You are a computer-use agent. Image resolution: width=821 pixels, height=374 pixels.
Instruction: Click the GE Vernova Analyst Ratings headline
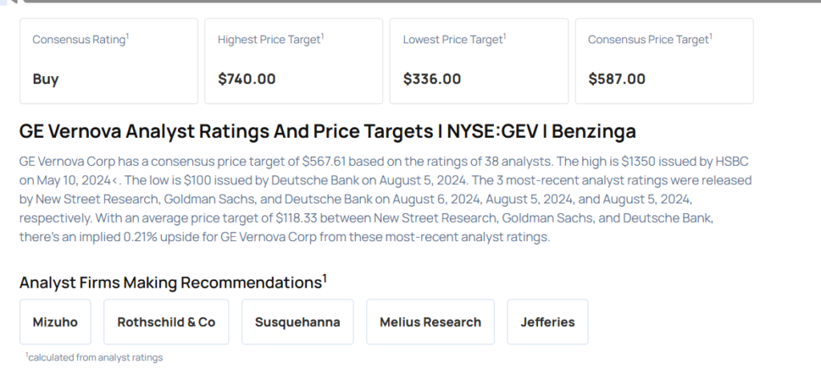(327, 131)
